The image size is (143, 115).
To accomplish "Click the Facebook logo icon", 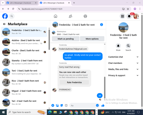I will pos(5,16).
